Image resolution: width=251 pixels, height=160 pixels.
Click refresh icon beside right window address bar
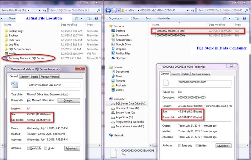pyautogui.click(x=193, y=10)
